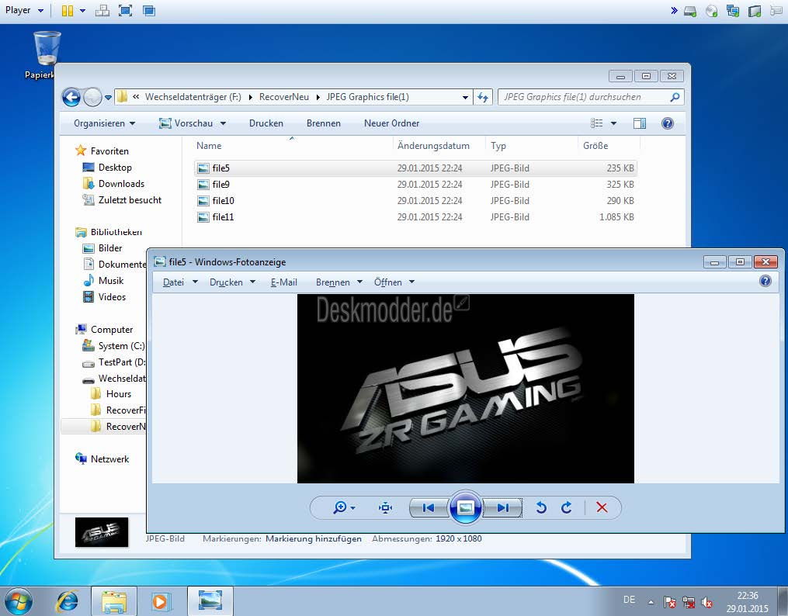Open address bar history dropdown
The height and width of the screenshot is (616, 788).
coord(465,98)
